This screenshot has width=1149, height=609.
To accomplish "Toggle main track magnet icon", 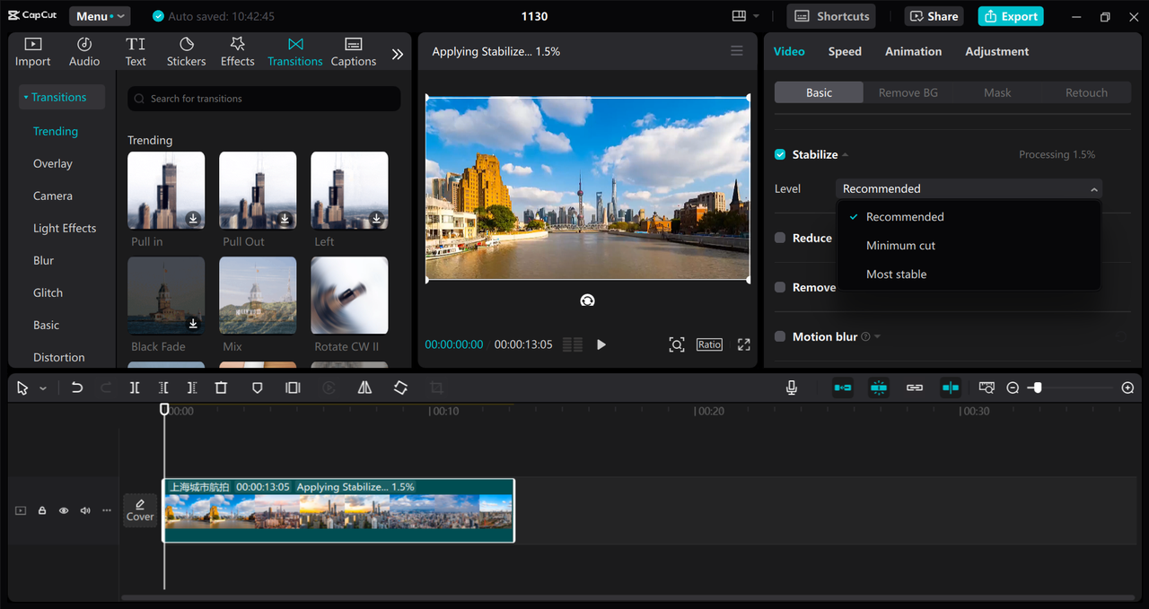I will point(843,387).
